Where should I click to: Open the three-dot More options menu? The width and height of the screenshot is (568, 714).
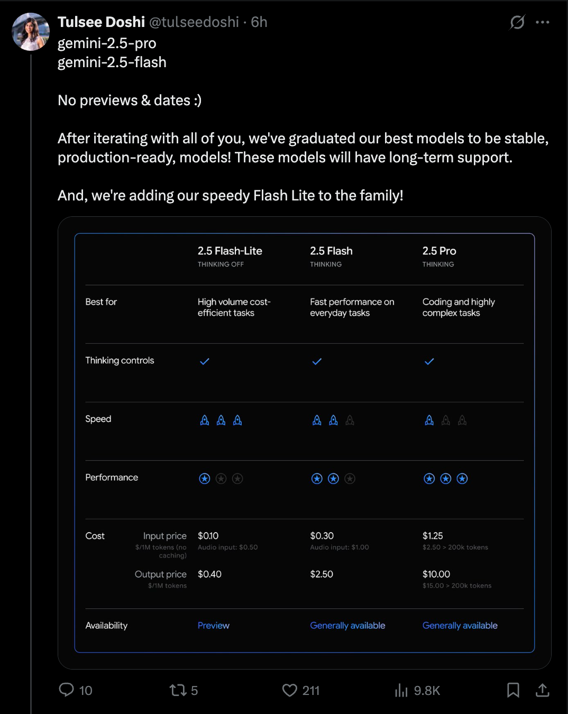[542, 22]
